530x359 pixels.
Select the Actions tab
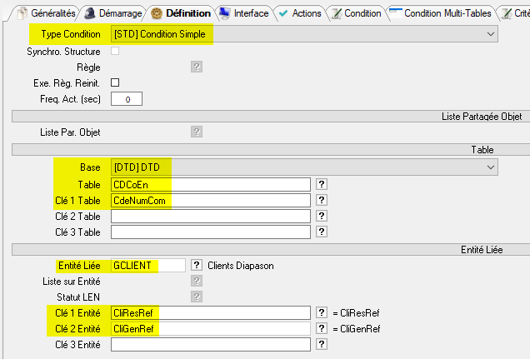point(299,13)
